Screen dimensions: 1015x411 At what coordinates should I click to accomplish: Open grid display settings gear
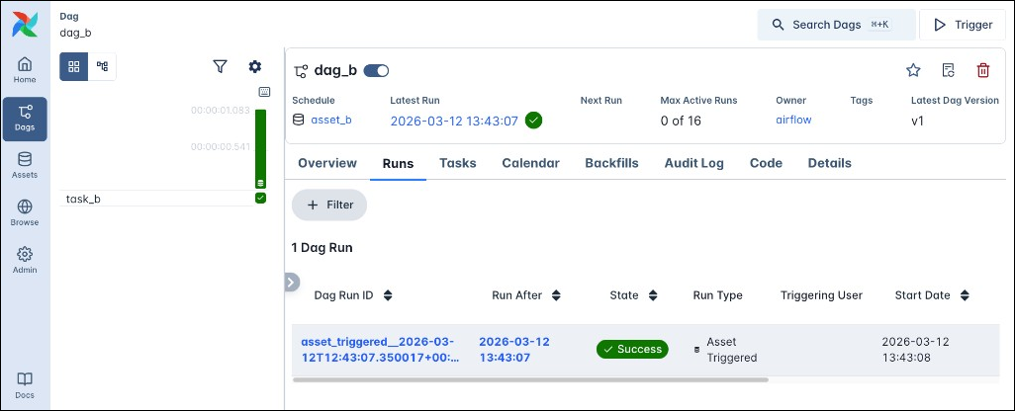click(x=255, y=66)
